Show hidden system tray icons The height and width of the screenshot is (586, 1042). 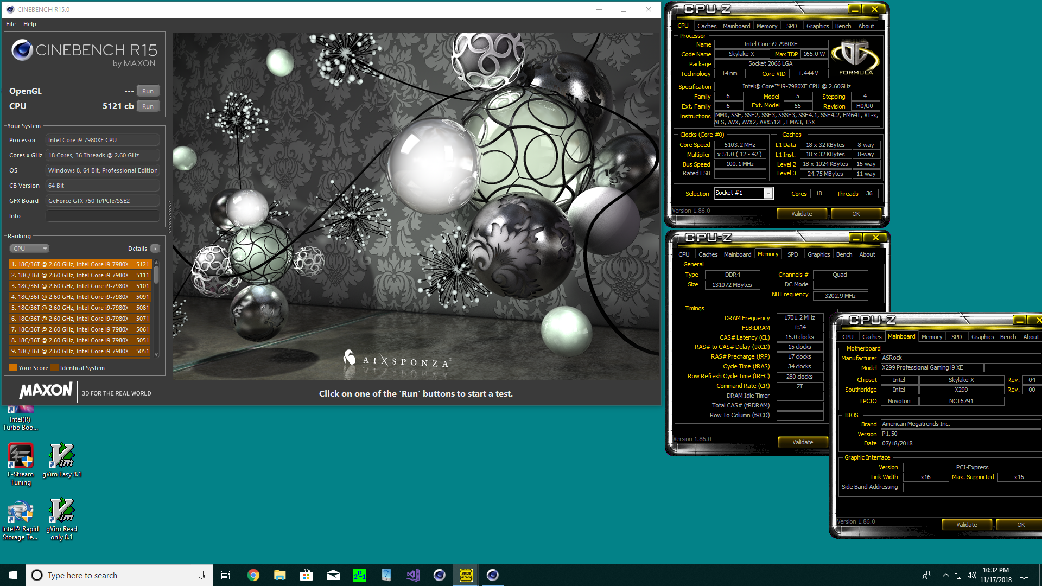[x=945, y=575]
